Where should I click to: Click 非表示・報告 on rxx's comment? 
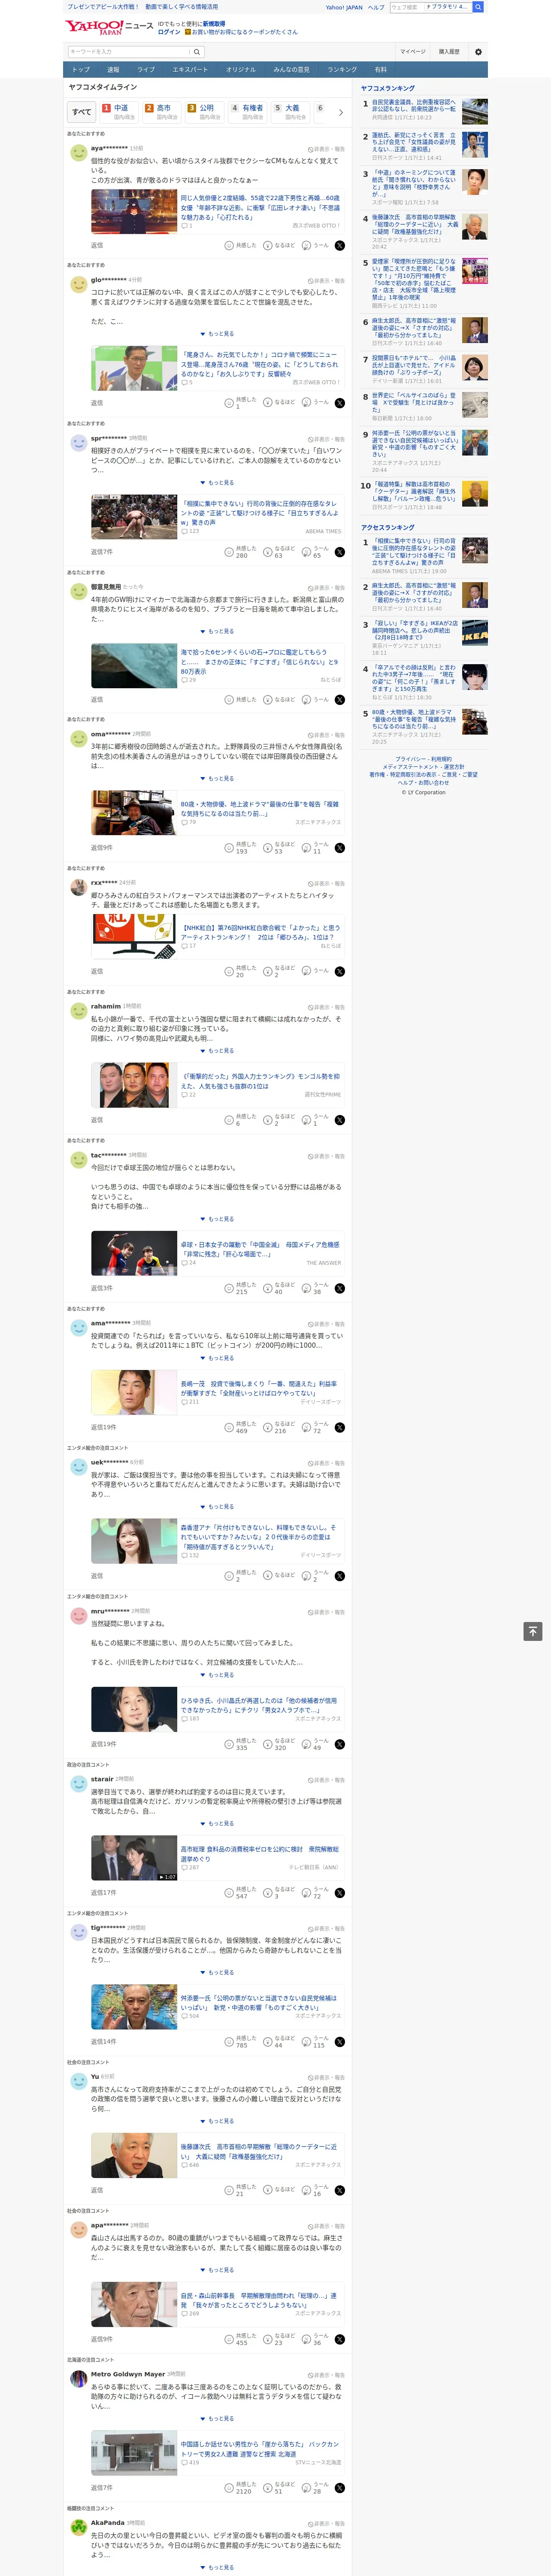(326, 883)
